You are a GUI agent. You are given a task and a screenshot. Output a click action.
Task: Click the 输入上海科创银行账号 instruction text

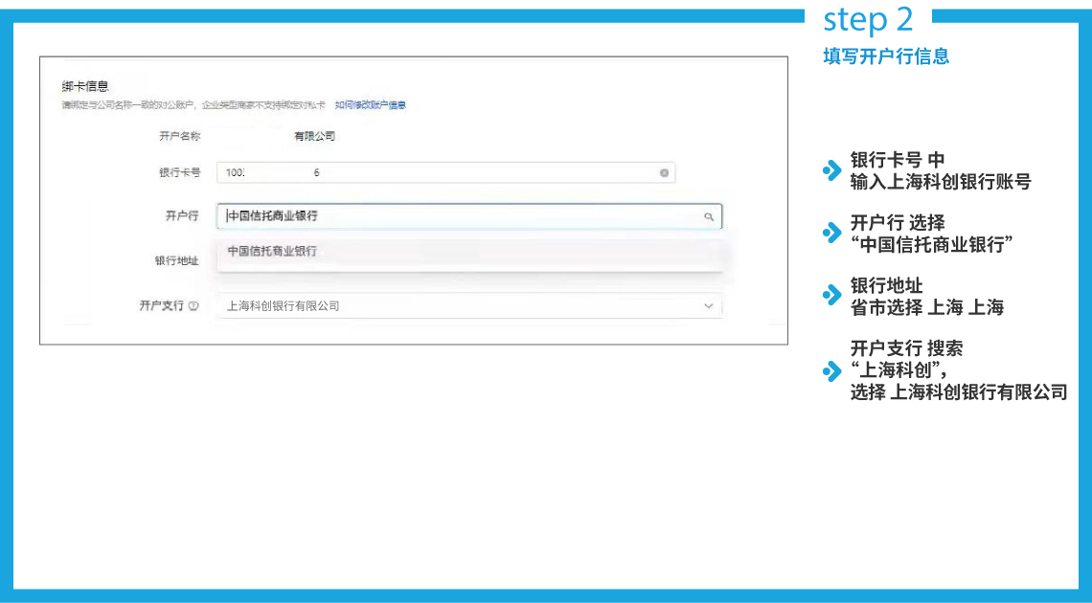coord(941,182)
